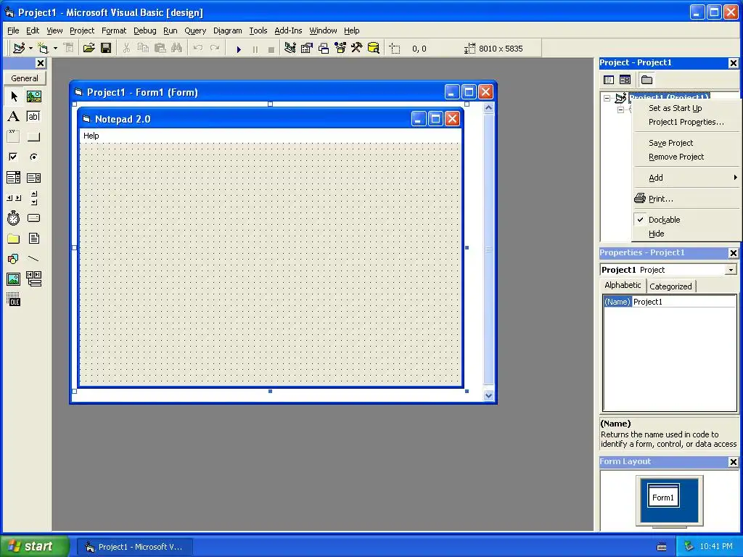This screenshot has height=557, width=743.
Task: Click the form designer scroll down arrow
Action: pyautogui.click(x=488, y=396)
